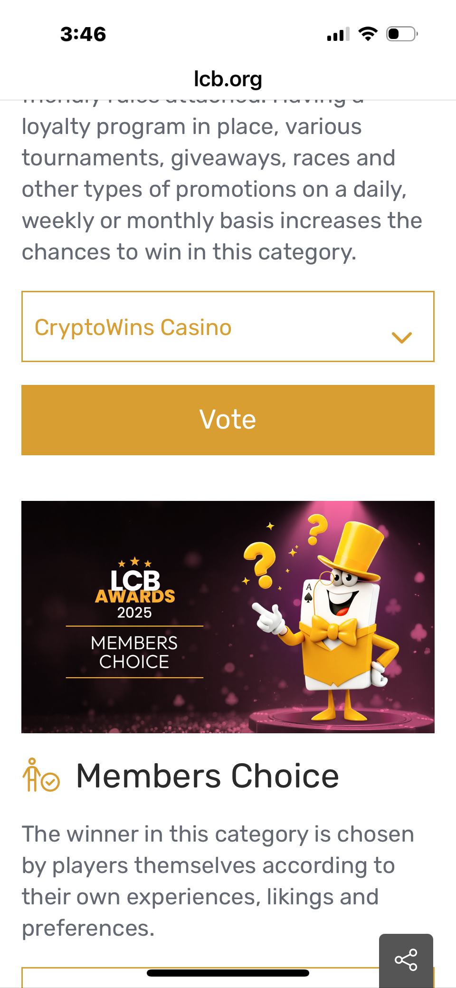The image size is (456, 988).
Task: Tap the lcb.org address bar
Action: (x=228, y=79)
